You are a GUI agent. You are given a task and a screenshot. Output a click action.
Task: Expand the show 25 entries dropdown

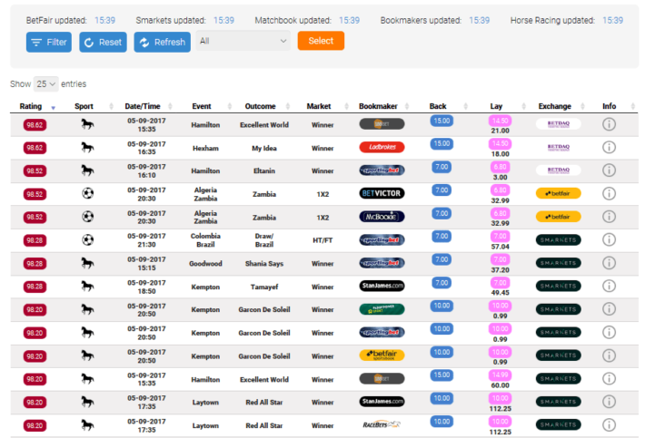(45, 83)
